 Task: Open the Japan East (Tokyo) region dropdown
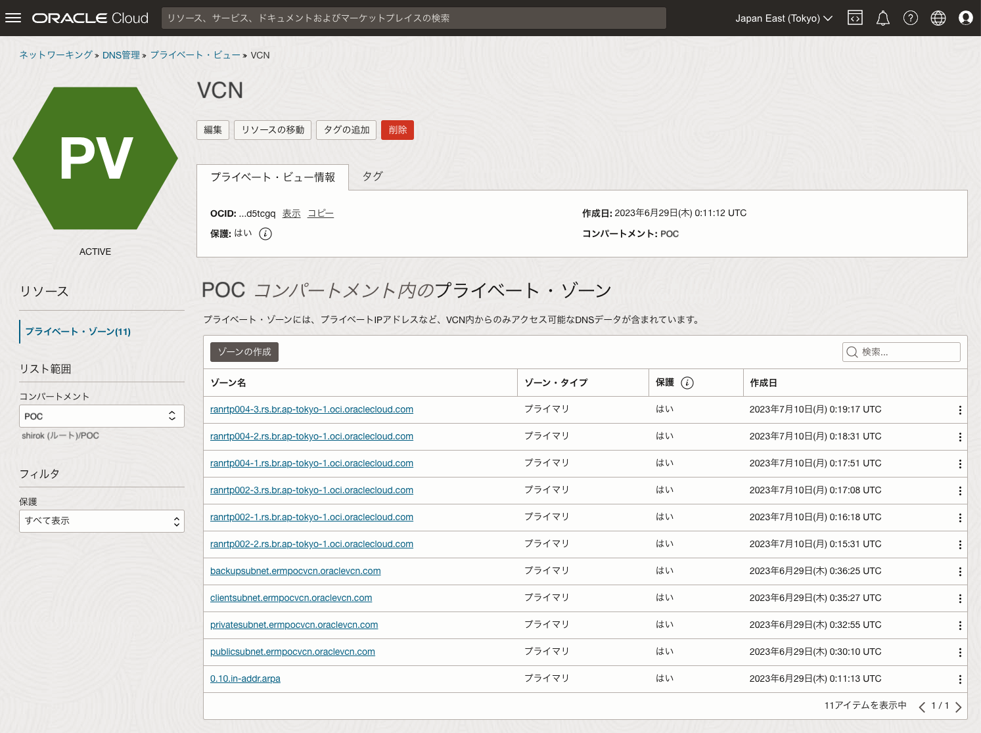click(784, 18)
